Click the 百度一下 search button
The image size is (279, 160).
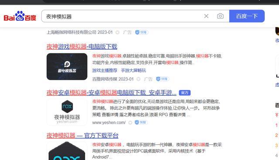tap(247, 16)
